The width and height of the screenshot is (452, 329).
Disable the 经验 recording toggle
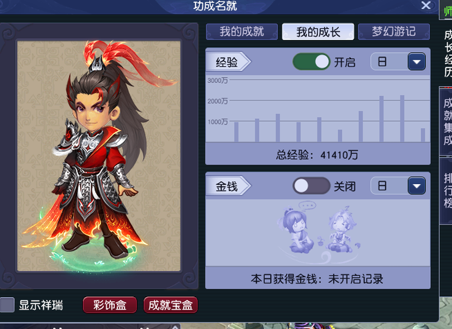pos(311,61)
